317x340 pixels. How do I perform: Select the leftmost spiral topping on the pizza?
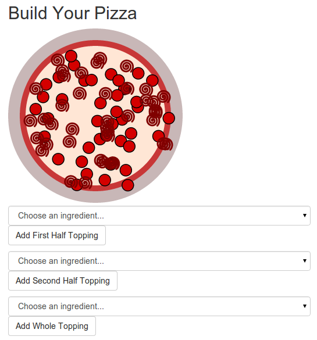click(30, 121)
